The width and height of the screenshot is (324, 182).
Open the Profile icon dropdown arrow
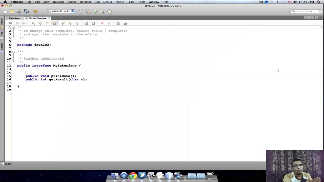[x=113, y=11]
